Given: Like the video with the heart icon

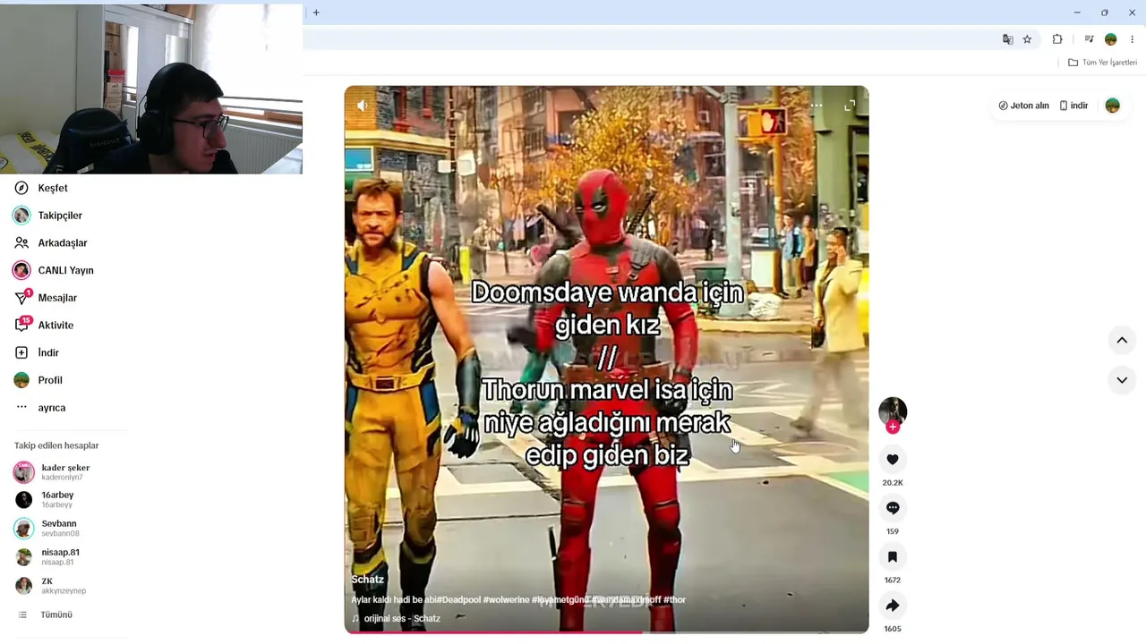Looking at the screenshot, I should pyautogui.click(x=893, y=460).
